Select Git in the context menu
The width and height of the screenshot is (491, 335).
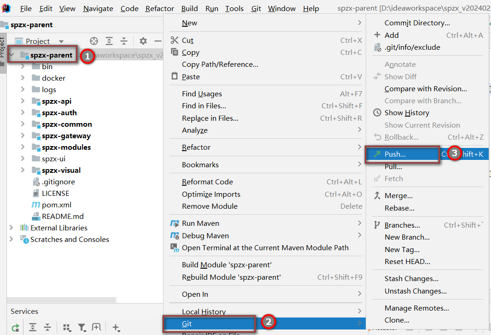[264, 323]
